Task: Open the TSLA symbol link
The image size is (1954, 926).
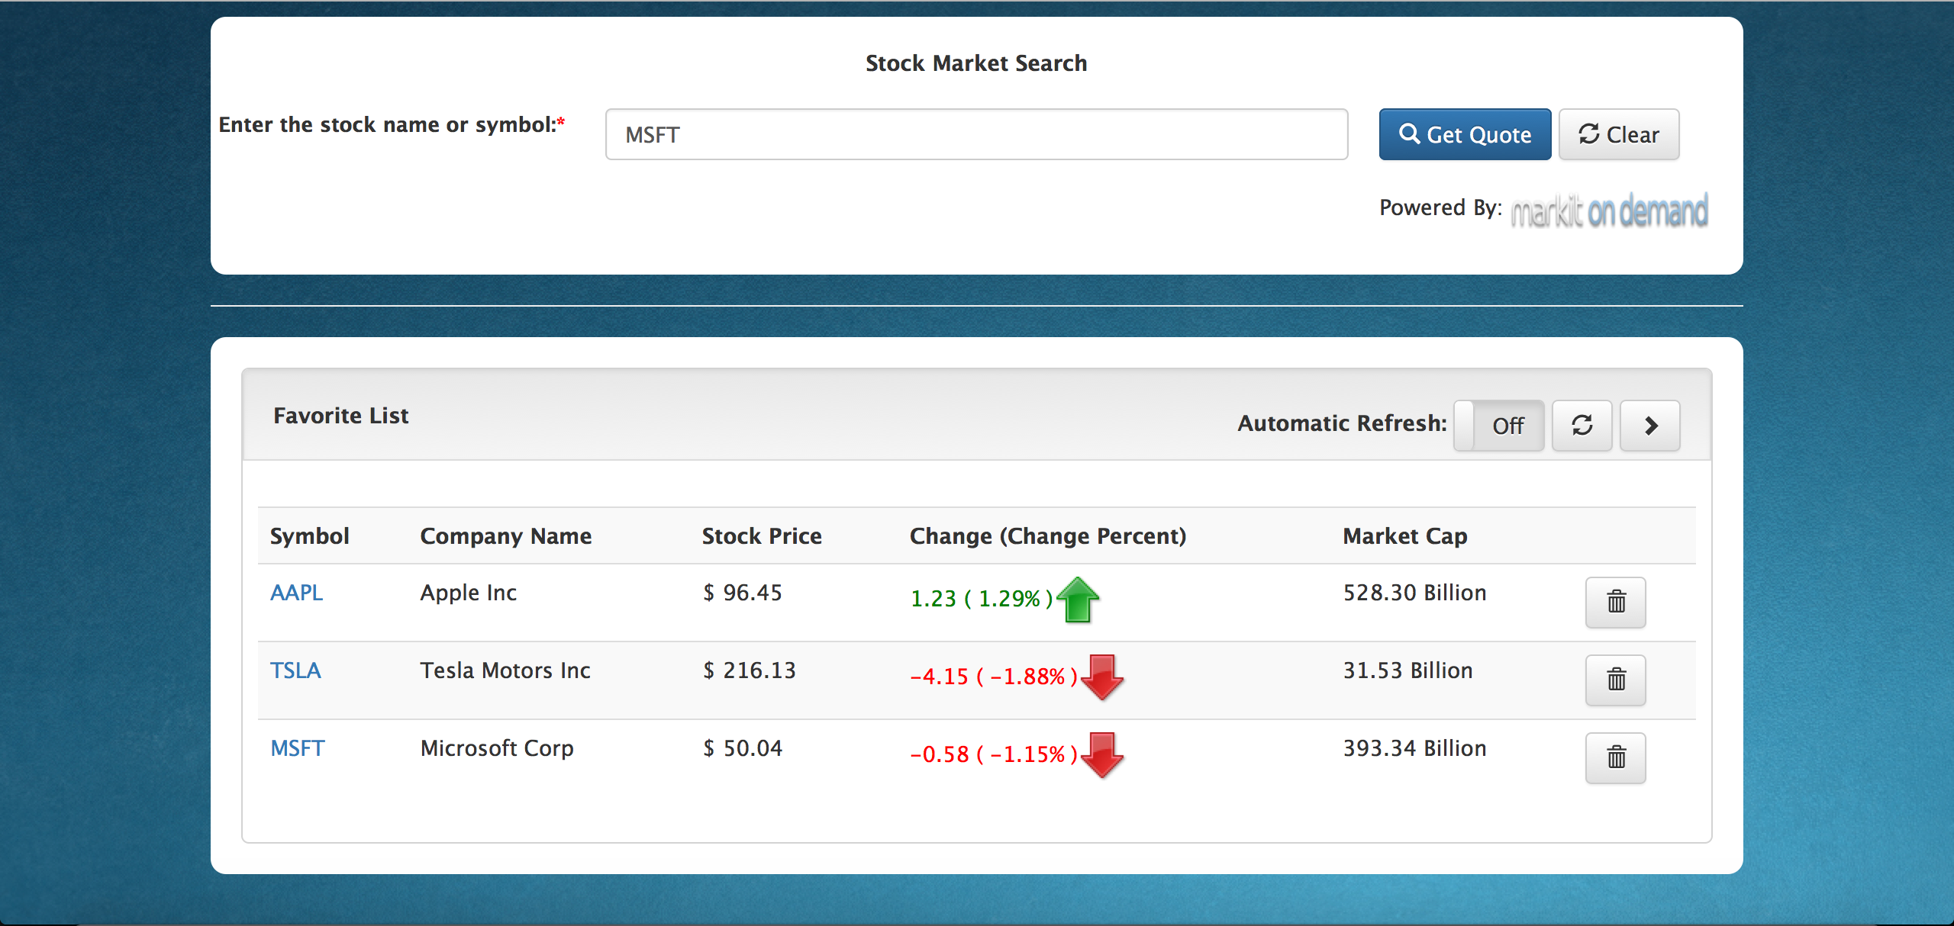Action: (x=295, y=670)
